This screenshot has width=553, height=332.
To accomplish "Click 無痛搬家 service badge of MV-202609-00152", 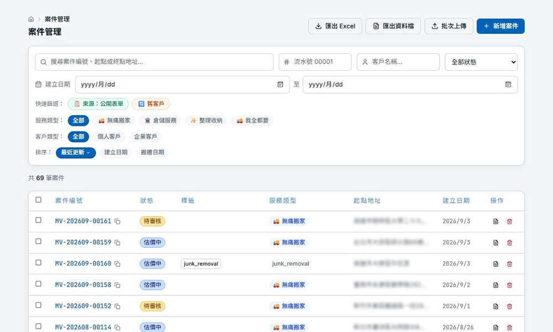I will 289,306.
